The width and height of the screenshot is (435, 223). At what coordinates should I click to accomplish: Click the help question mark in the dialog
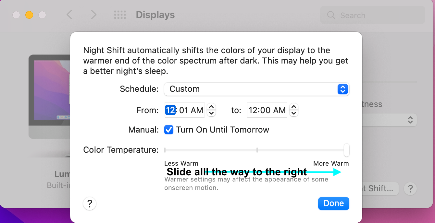(90, 204)
